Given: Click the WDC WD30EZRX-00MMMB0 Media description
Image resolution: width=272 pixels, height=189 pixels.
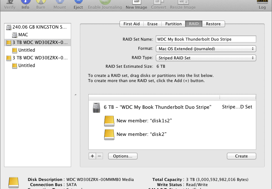Looking at the screenshot, I should point(100,179).
